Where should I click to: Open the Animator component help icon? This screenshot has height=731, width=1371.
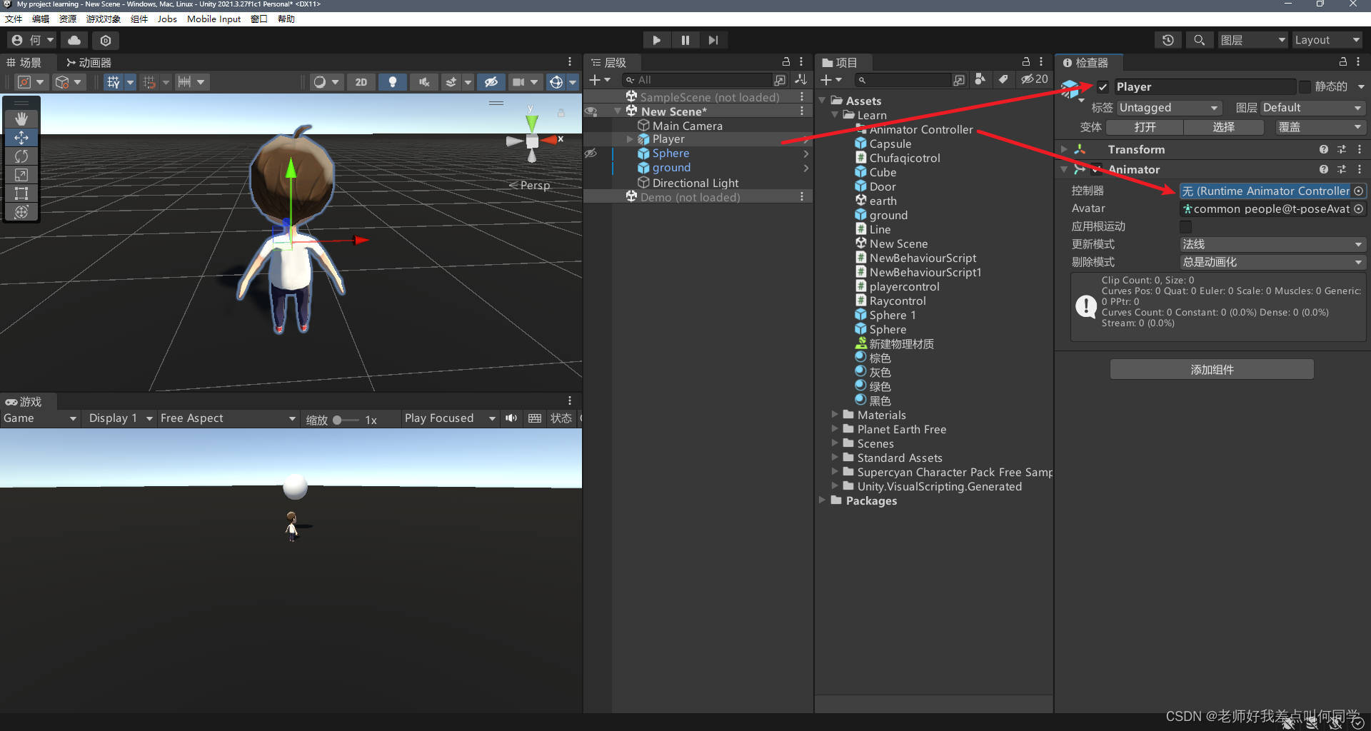click(x=1323, y=169)
